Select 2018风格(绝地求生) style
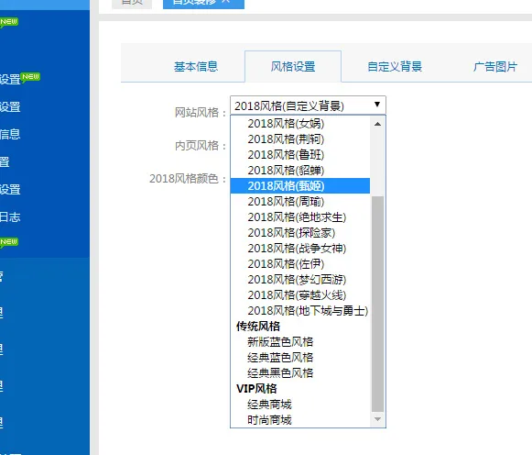532x455 pixels. coord(300,217)
